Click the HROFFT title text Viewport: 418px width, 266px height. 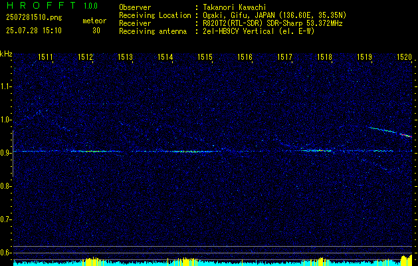click(41, 5)
